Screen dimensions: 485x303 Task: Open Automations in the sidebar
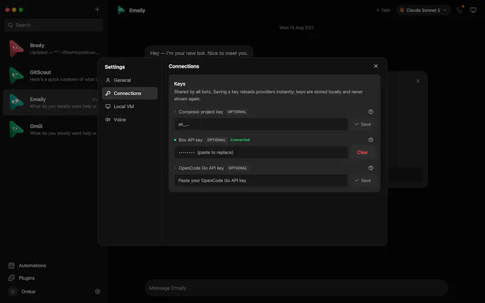[32, 265]
